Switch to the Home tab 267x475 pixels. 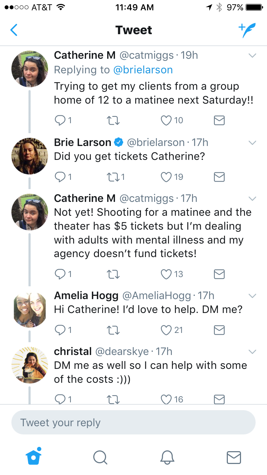[x=33, y=457]
